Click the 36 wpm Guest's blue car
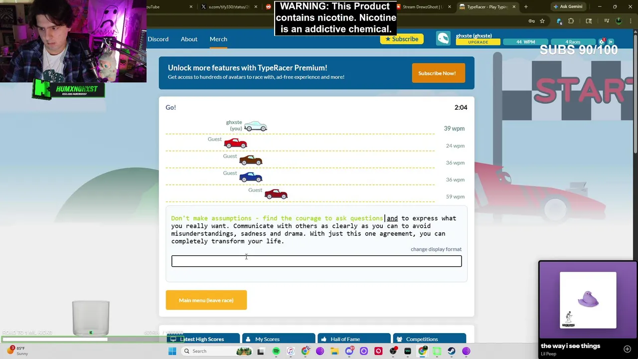Screen dimensions: 638x359 [x=251, y=177]
